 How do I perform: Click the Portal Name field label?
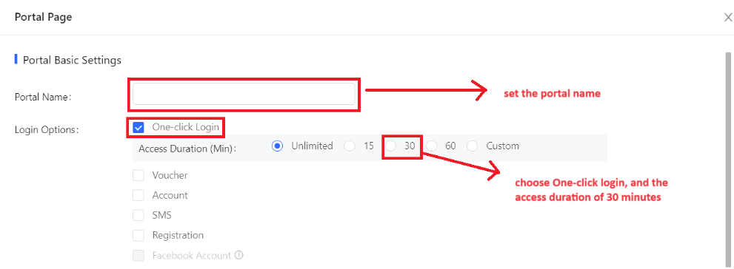43,97
